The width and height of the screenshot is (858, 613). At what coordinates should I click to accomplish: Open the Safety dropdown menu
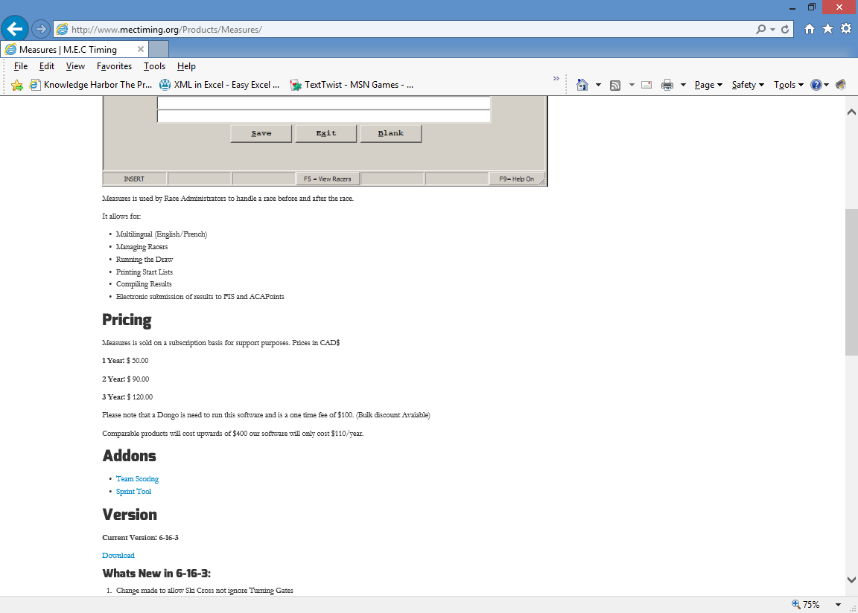[x=748, y=85]
